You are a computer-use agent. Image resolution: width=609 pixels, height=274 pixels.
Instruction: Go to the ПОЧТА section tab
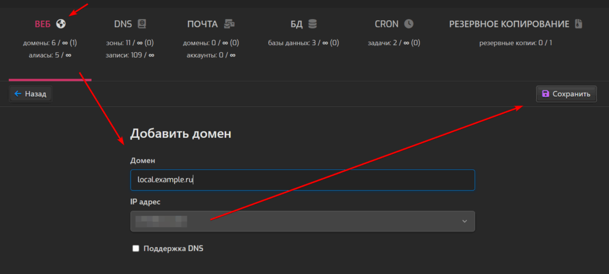click(x=202, y=24)
